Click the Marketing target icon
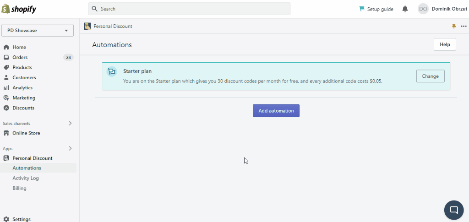The height and width of the screenshot is (222, 469). 6,97
